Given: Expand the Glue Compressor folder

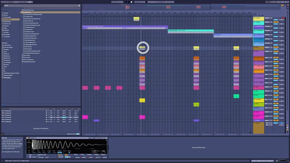Looking at the screenshot, I should (21, 59).
